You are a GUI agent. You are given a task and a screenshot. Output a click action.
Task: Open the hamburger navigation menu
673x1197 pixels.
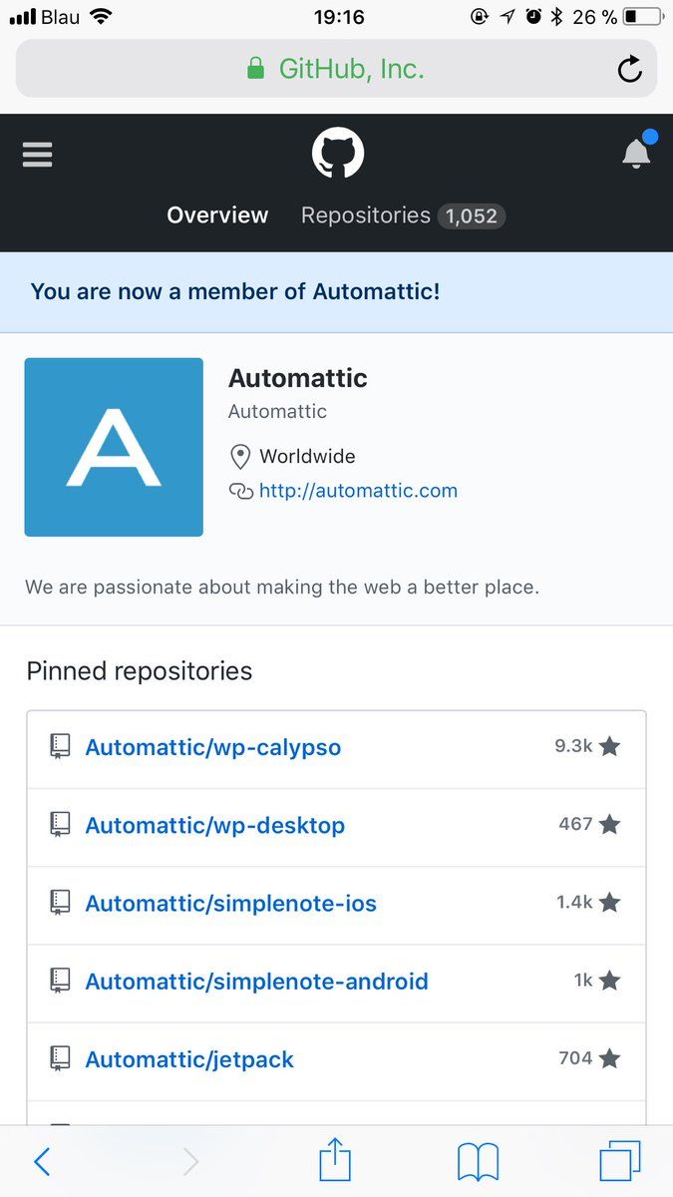click(37, 155)
